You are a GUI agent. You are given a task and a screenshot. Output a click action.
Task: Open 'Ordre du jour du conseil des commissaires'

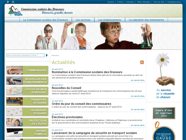tap(81, 104)
